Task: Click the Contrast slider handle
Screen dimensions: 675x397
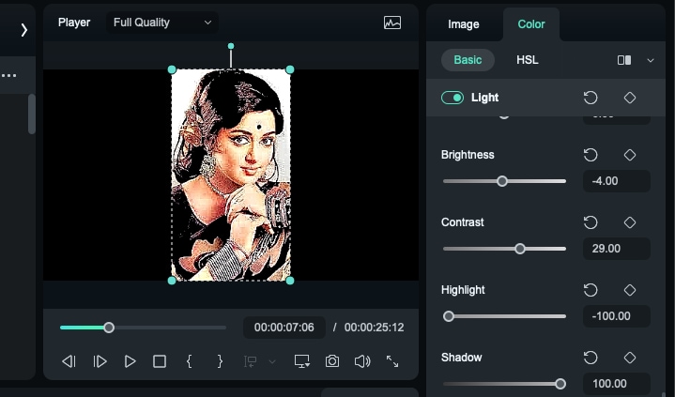Action: [x=520, y=249]
